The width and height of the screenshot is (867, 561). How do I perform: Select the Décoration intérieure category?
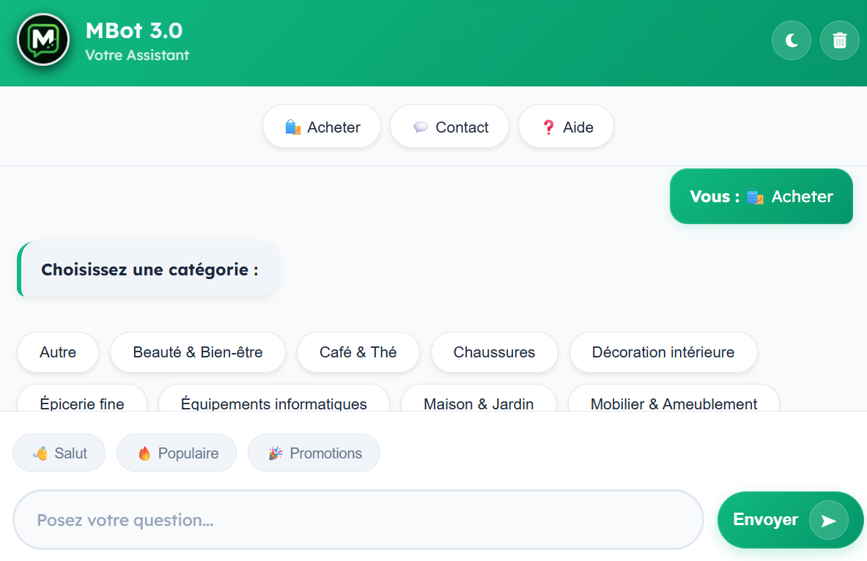[x=663, y=352]
